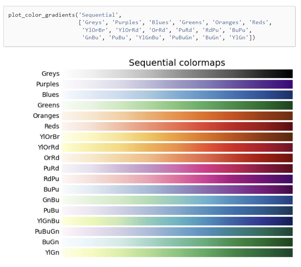301x267 pixels.
Task: Click the 'Greys' string in the code
Action: 93,23
